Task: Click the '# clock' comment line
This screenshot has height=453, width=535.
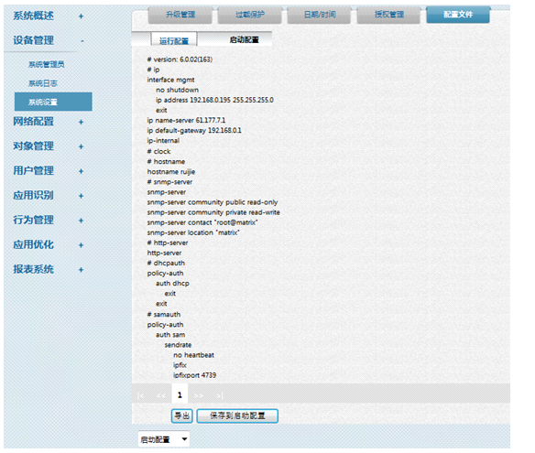Action: coord(158,151)
